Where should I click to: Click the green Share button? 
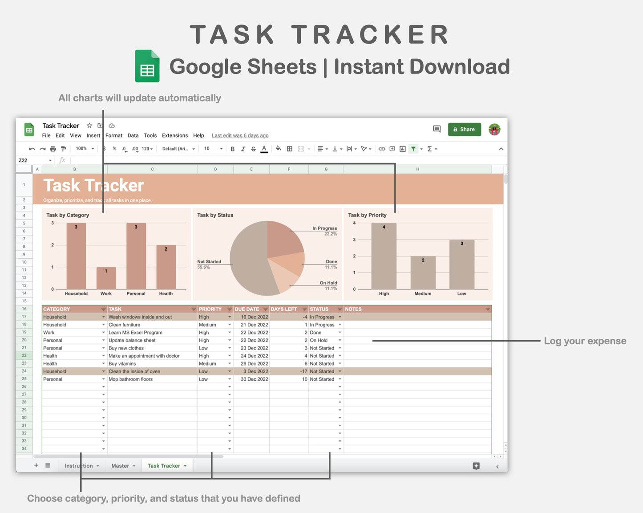click(464, 129)
